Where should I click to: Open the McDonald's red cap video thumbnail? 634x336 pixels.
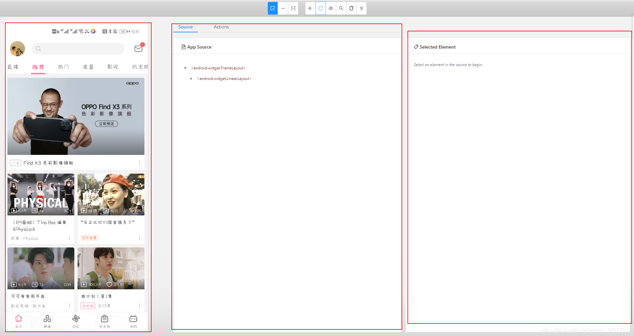point(111,194)
